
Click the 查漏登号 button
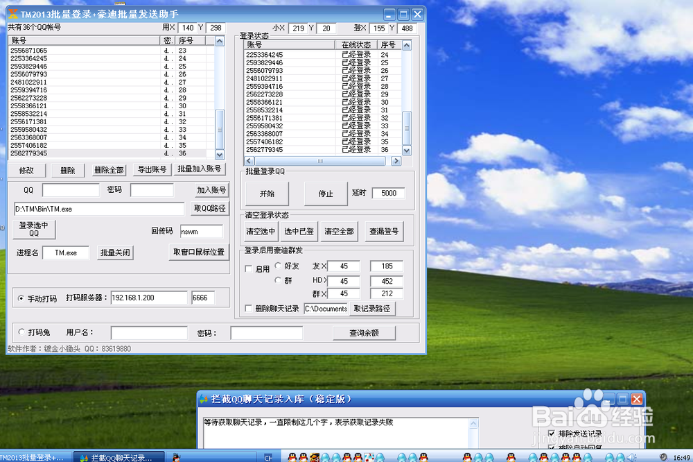tap(384, 232)
